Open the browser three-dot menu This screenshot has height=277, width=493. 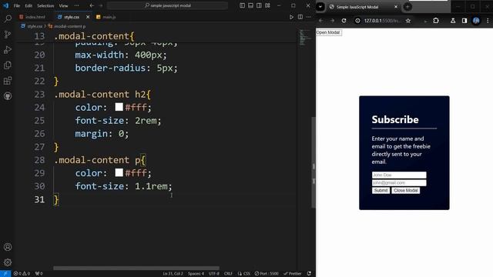(488, 21)
